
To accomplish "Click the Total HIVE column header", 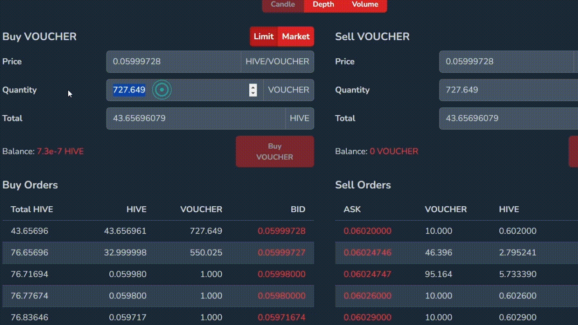I will click(x=32, y=209).
